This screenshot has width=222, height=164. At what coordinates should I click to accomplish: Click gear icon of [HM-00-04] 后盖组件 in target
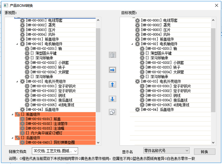pos(137,110)
